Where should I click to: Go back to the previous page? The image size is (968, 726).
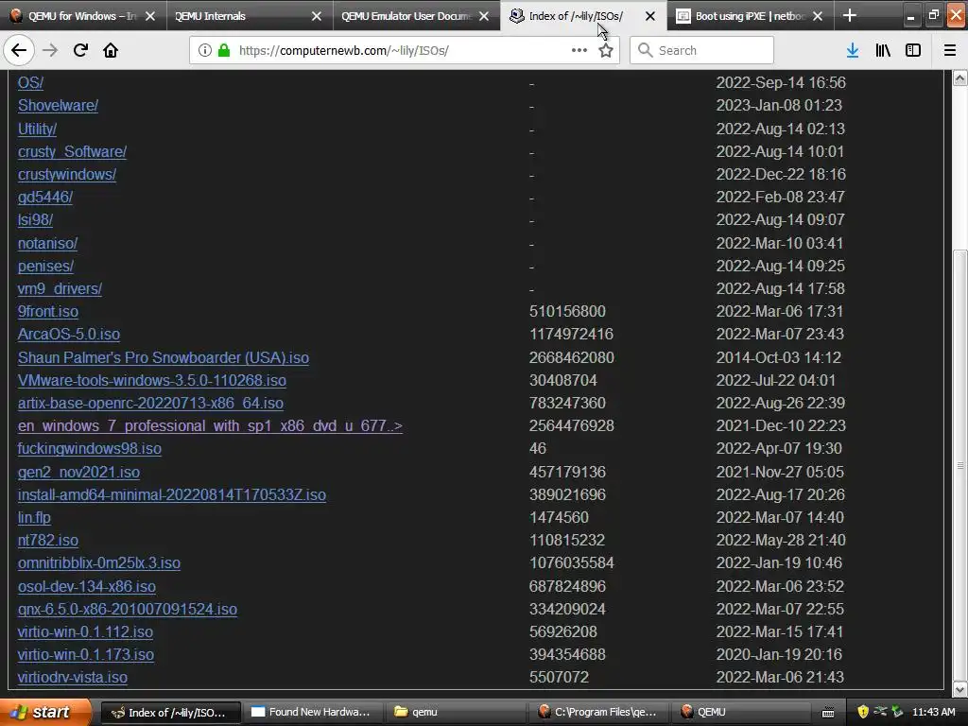pos(19,51)
